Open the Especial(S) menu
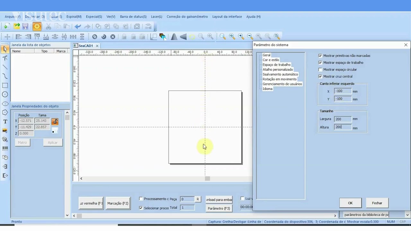411x231 pixels. 94,17
